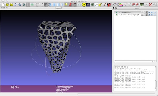Click the dark blue square tool icon
158x96 pixels.
pos(88,5)
